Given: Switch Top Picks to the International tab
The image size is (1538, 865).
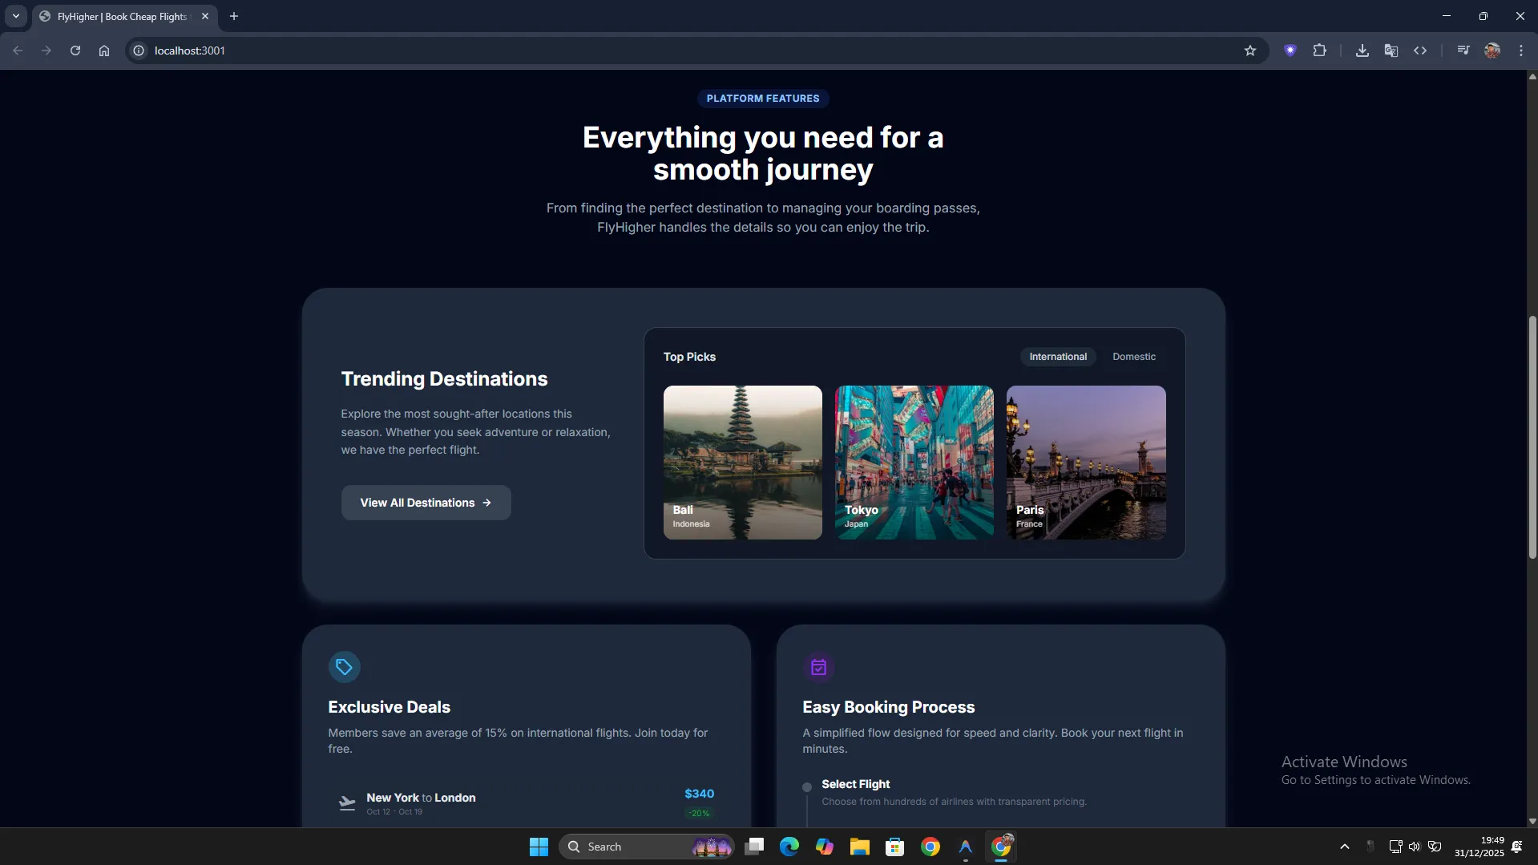Looking at the screenshot, I should [1057, 357].
